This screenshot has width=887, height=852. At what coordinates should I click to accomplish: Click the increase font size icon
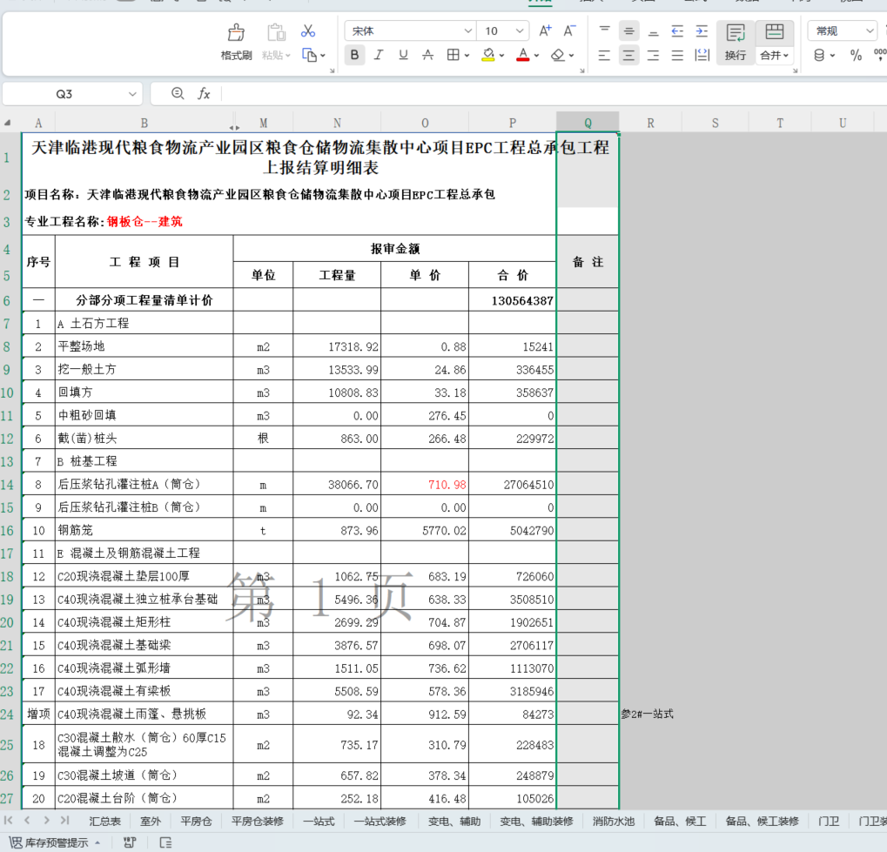[543, 29]
